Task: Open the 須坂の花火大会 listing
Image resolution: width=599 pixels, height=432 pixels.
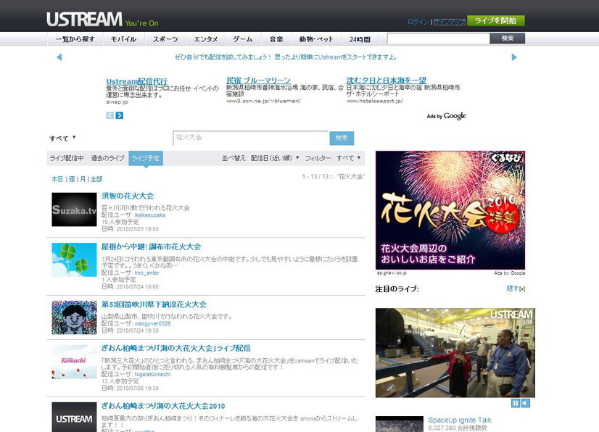Action: pos(128,196)
